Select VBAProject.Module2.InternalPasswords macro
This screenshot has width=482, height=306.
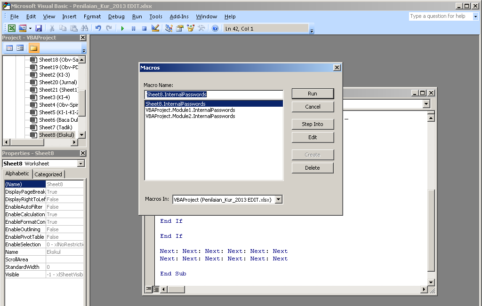coord(190,116)
